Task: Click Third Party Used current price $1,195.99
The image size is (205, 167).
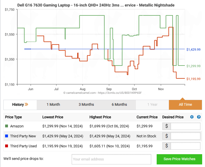Action: click(x=144, y=146)
